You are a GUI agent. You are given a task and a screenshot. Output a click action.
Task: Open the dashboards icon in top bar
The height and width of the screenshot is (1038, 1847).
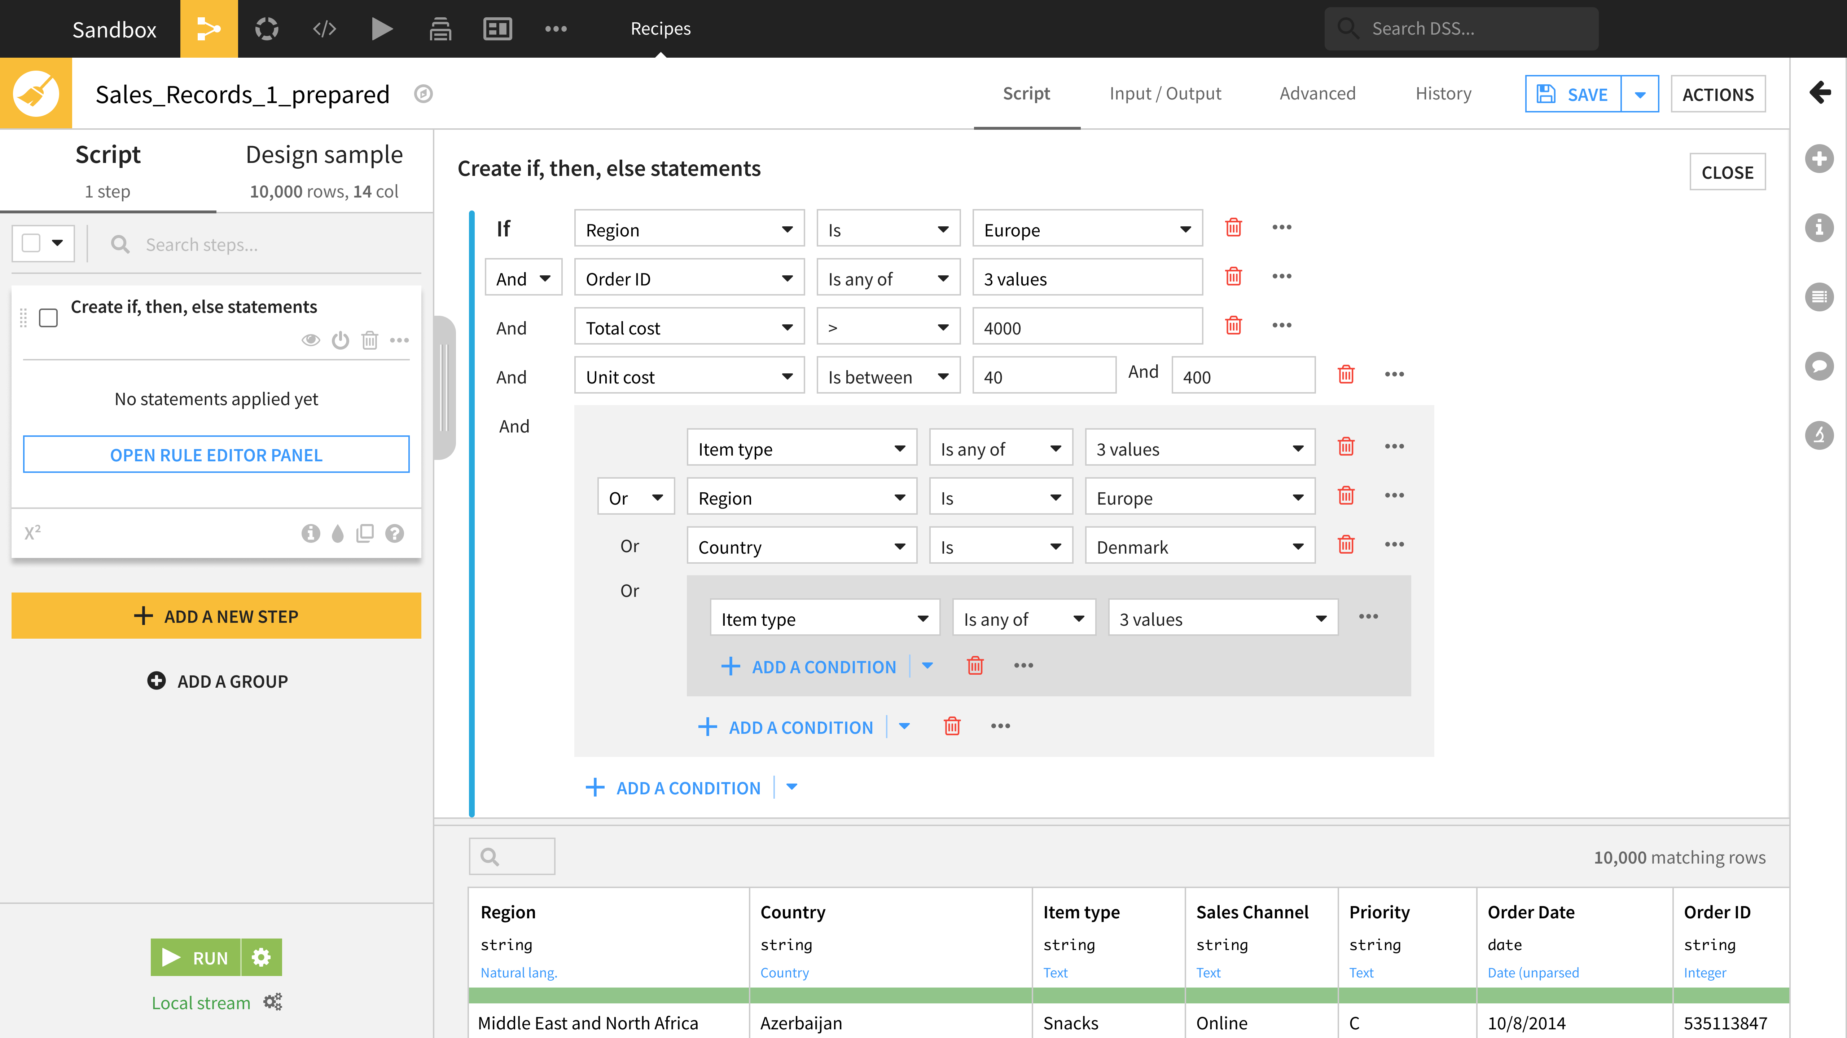pyautogui.click(x=497, y=29)
